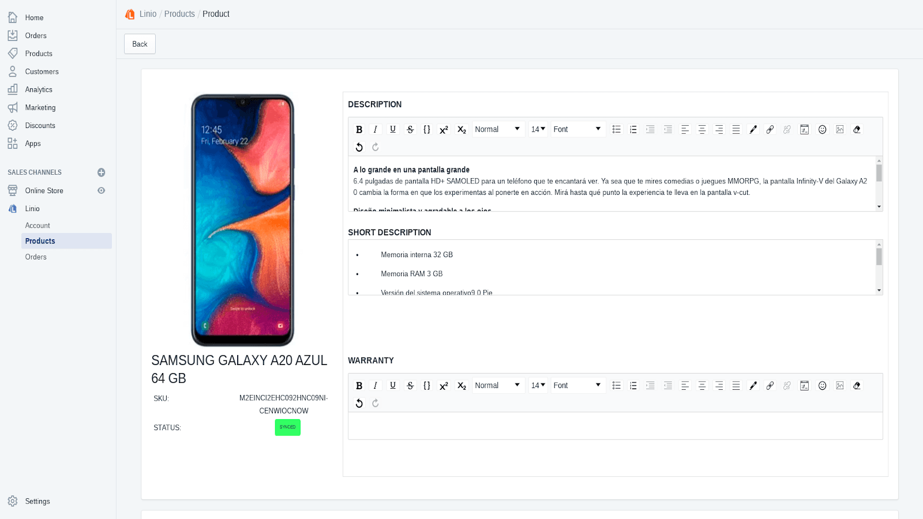
Task: Click the Products breadcrumb link
Action: (179, 14)
